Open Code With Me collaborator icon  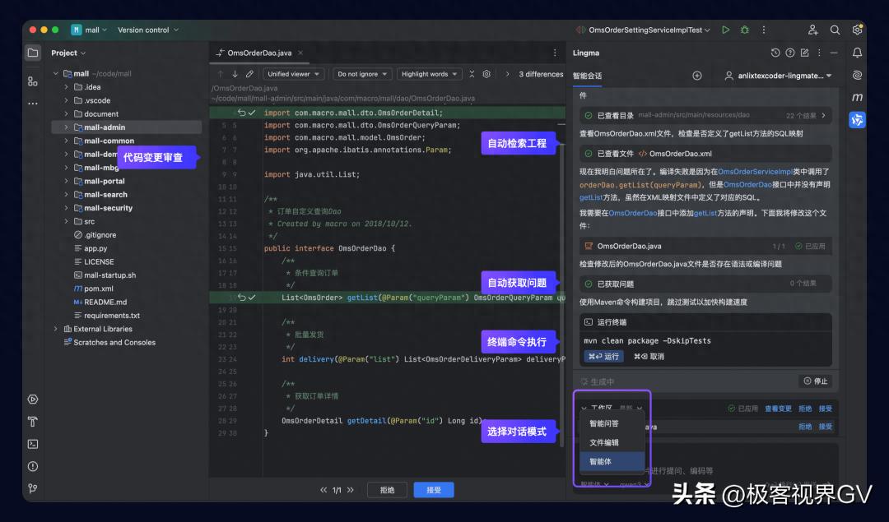click(x=812, y=30)
